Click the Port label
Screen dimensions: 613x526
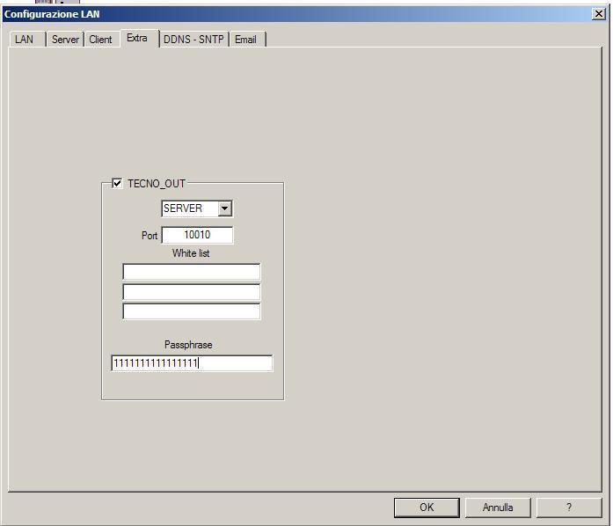coord(150,236)
